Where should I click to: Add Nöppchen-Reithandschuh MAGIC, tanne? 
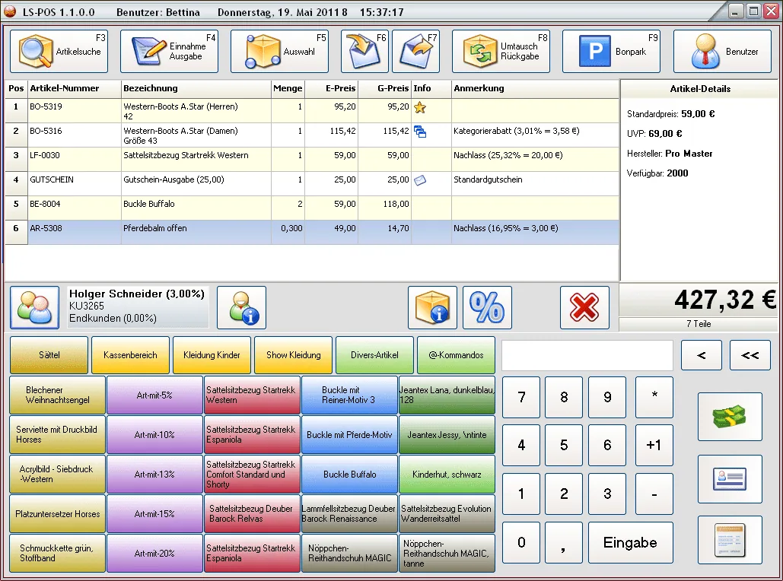coord(447,553)
